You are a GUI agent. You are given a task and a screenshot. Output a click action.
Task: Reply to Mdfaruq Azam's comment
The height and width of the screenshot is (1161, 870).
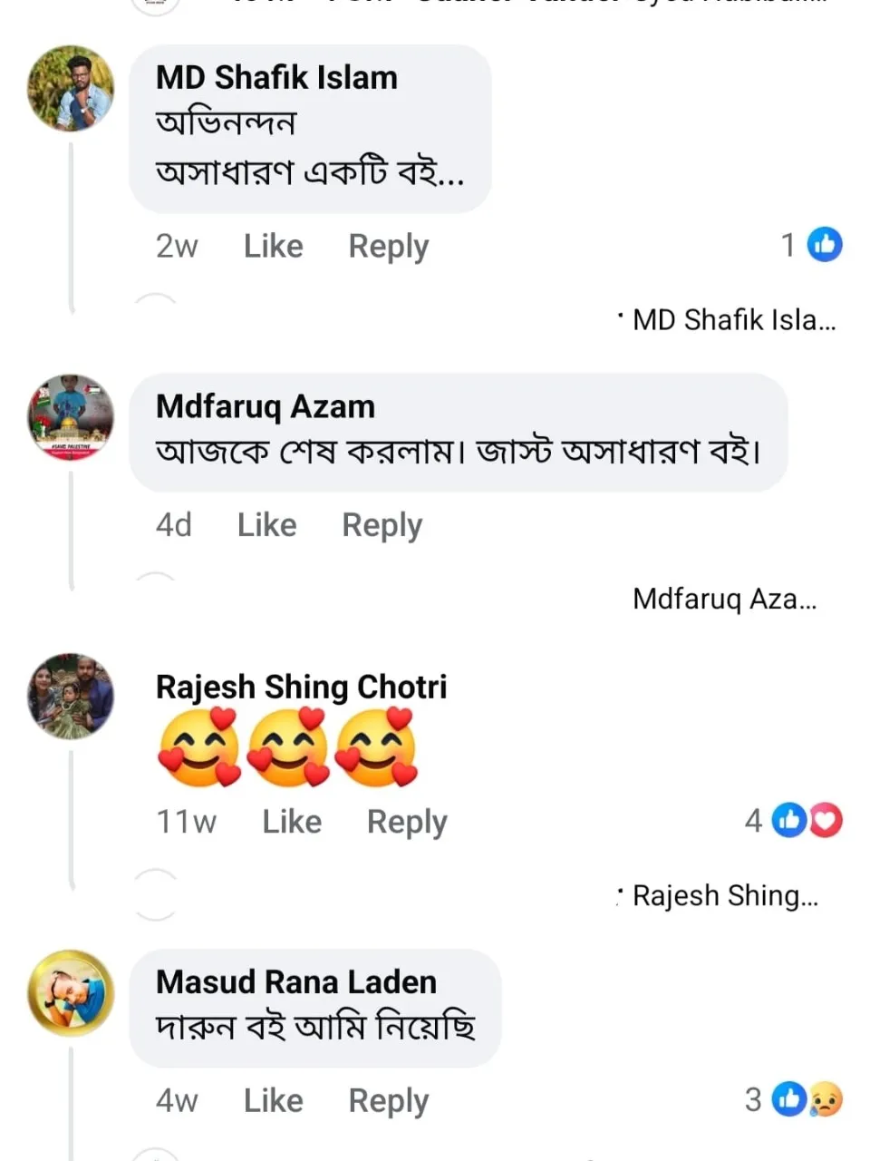point(382,525)
